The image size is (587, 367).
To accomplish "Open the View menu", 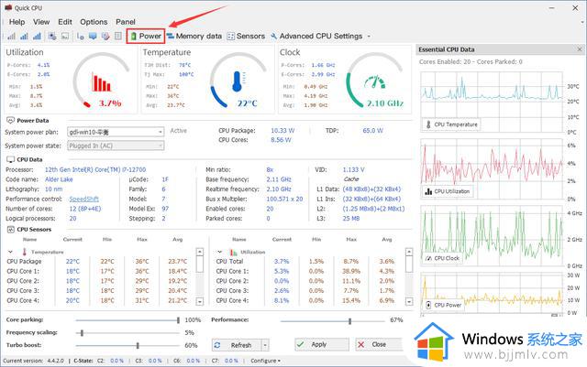I will pyautogui.click(x=41, y=22).
